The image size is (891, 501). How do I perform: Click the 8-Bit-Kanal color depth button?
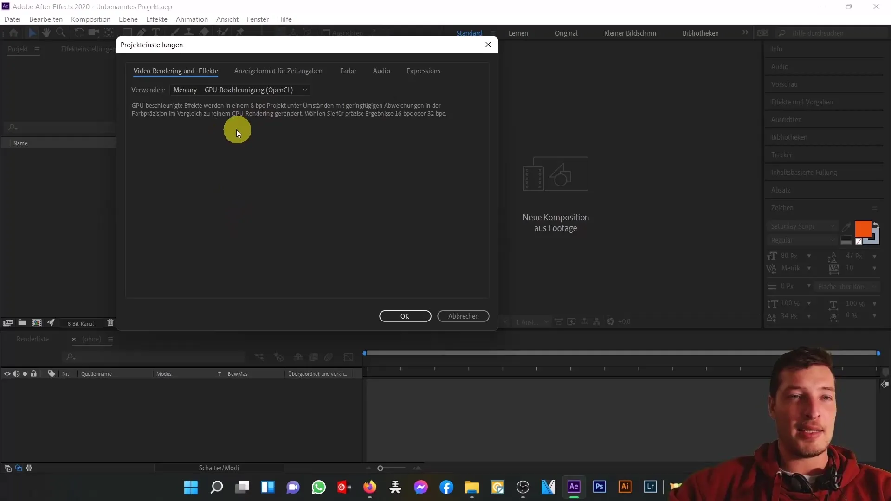point(81,323)
